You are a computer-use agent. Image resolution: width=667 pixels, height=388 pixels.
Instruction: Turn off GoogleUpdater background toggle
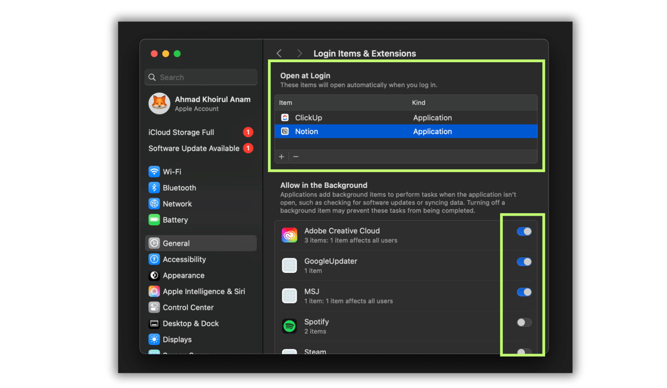(524, 262)
